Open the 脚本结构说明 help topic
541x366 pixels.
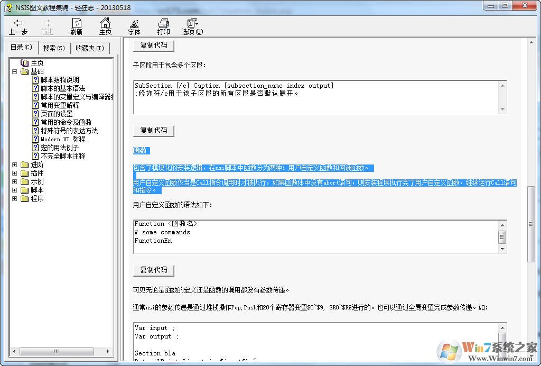tap(60, 80)
